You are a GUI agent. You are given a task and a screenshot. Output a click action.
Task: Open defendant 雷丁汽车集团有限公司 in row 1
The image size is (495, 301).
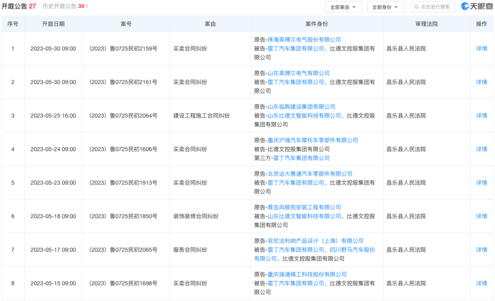(x=296, y=49)
